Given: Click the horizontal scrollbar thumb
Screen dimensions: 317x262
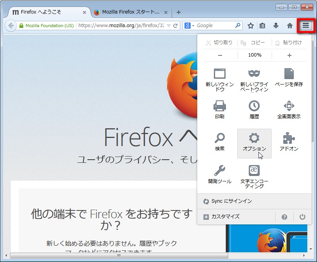Looking at the screenshot, I should click(119, 255).
